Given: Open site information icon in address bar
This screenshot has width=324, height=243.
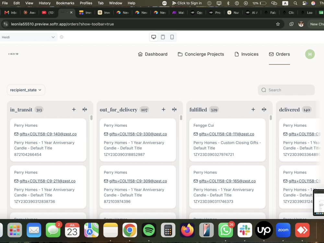Looking at the screenshot, I should 6,24.
